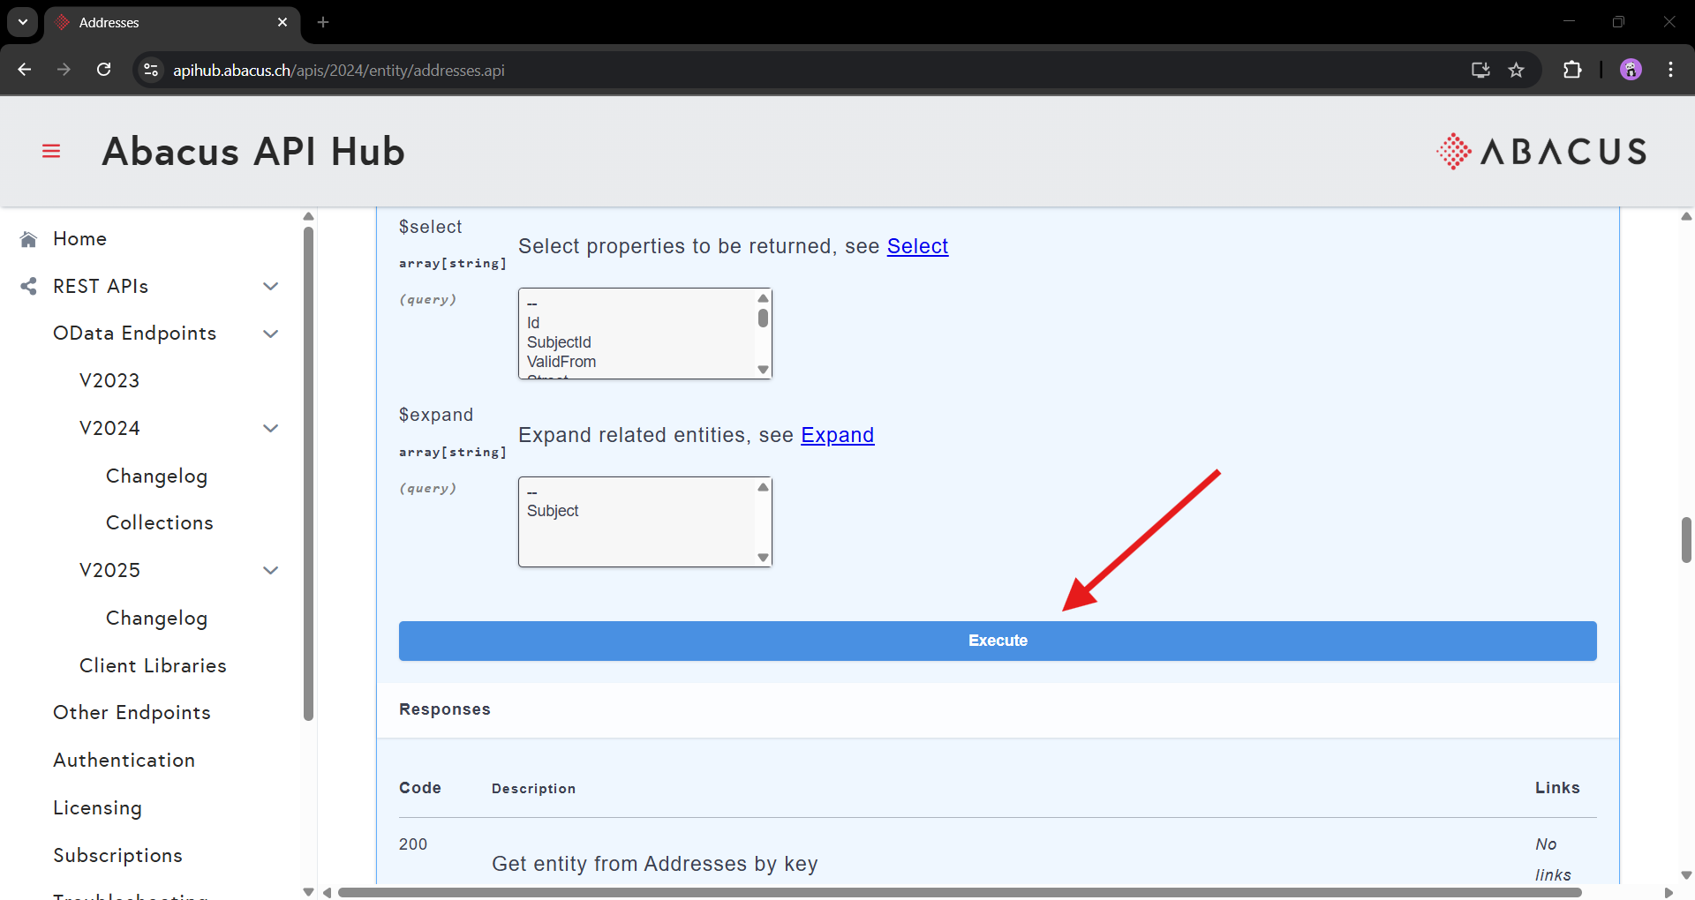Viewport: 1695px width, 900px height.
Task: Follow the Expand documentation link
Action: click(x=837, y=435)
